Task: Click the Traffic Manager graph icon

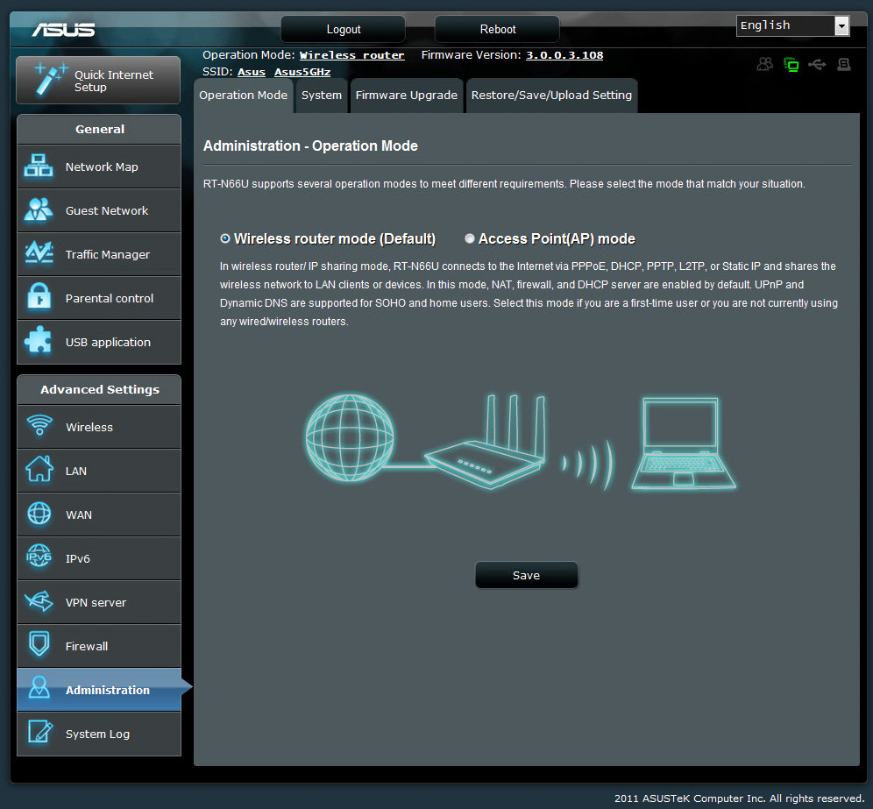Action: coord(39,253)
